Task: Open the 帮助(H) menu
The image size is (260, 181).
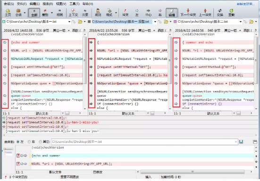Action: [x=88, y=4]
